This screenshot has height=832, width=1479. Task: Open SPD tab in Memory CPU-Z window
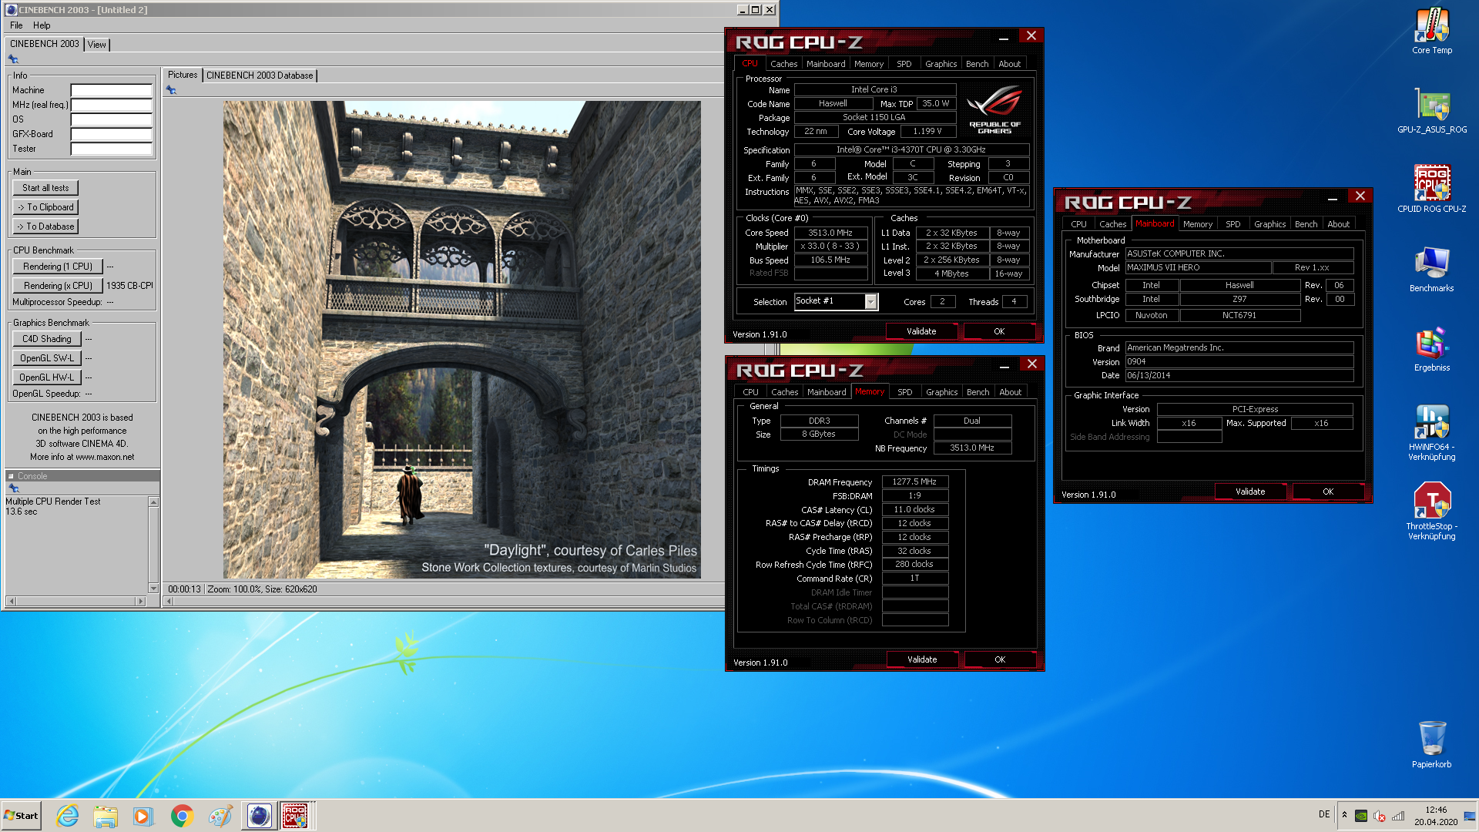904,392
